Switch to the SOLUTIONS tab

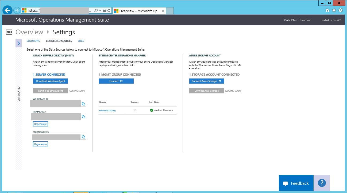click(33, 41)
